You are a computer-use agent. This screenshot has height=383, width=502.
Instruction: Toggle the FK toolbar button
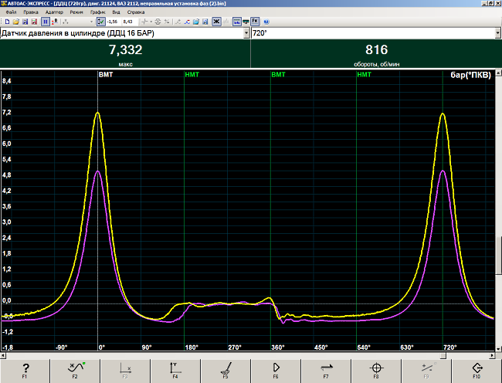[x=254, y=22]
